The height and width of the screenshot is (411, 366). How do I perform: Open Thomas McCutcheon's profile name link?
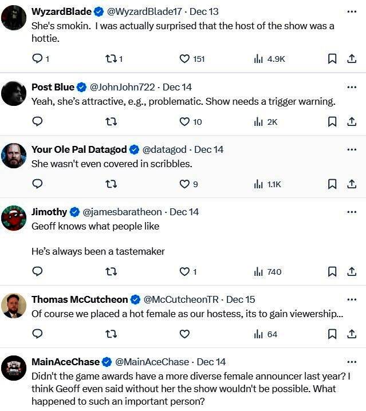click(78, 299)
